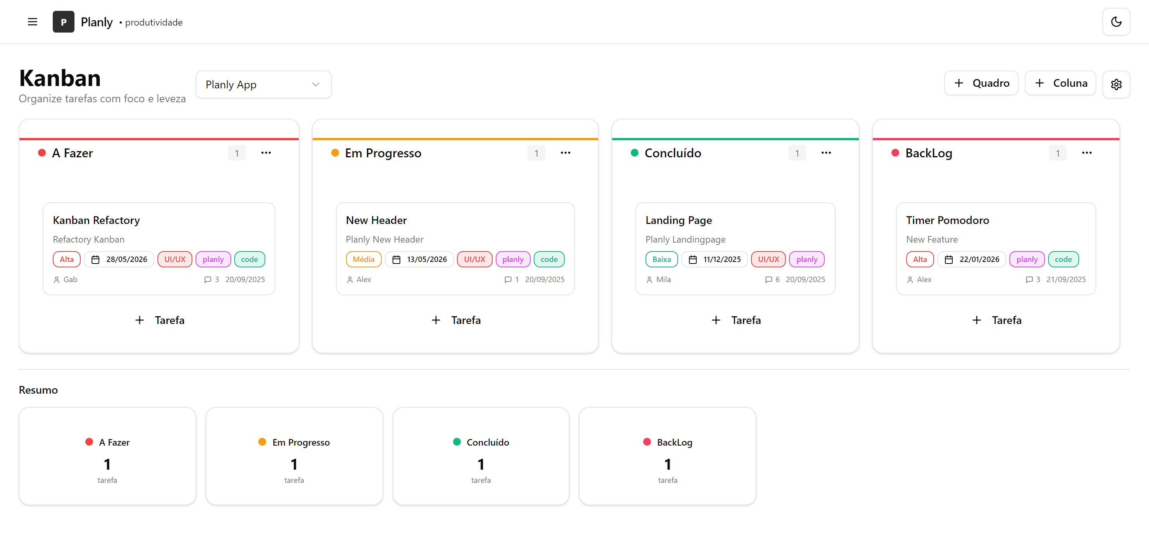Toggle dark mode with moon icon
The width and height of the screenshot is (1149, 558).
(1116, 22)
